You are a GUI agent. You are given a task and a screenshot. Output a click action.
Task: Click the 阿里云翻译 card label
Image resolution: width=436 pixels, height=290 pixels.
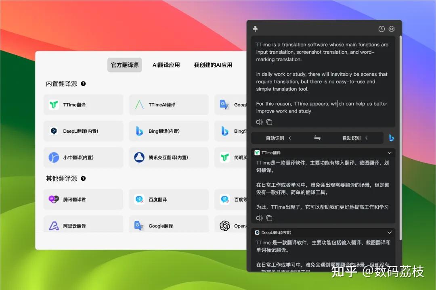pos(74,226)
